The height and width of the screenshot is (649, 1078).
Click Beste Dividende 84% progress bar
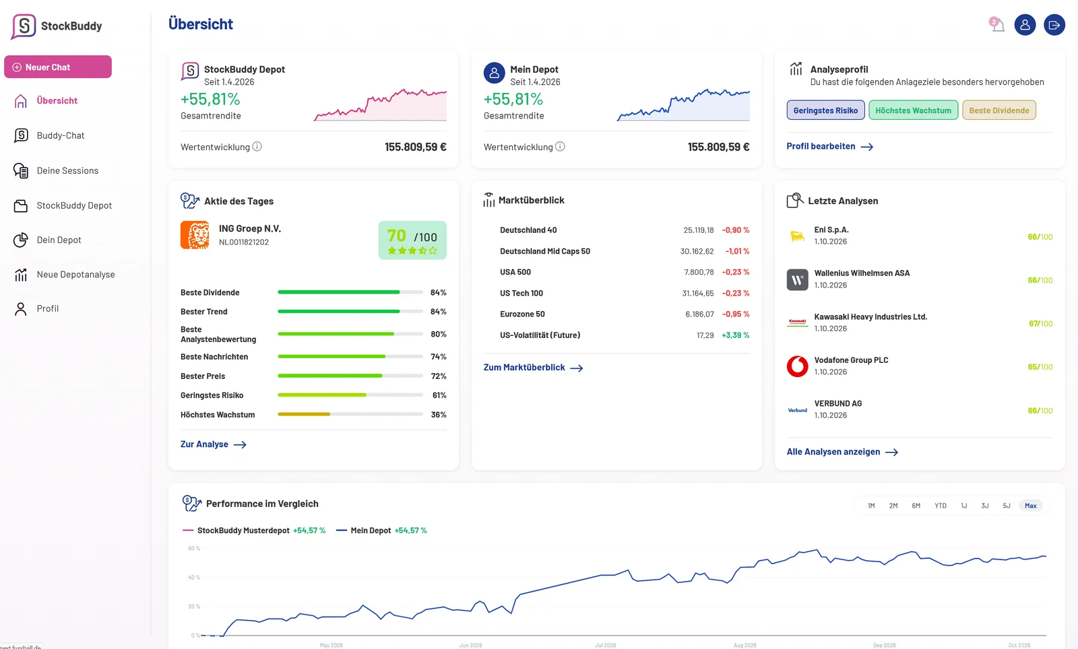(350, 292)
